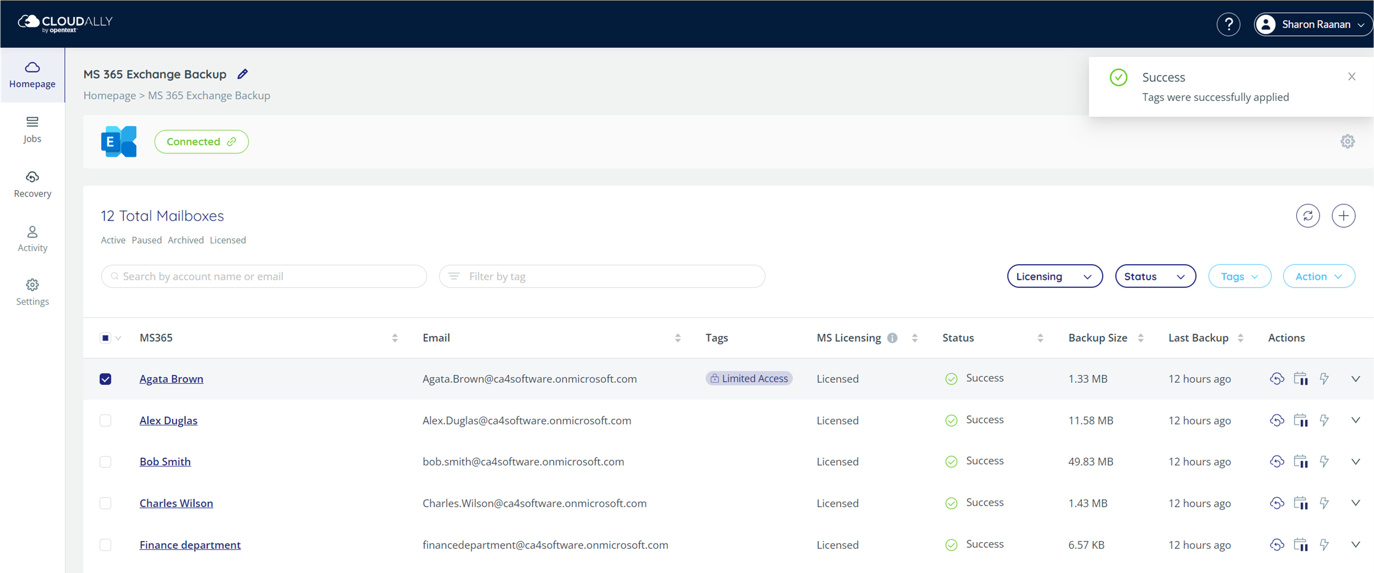The image size is (1374, 573).
Task: Toggle the select-all mailboxes checkbox
Action: 105,338
